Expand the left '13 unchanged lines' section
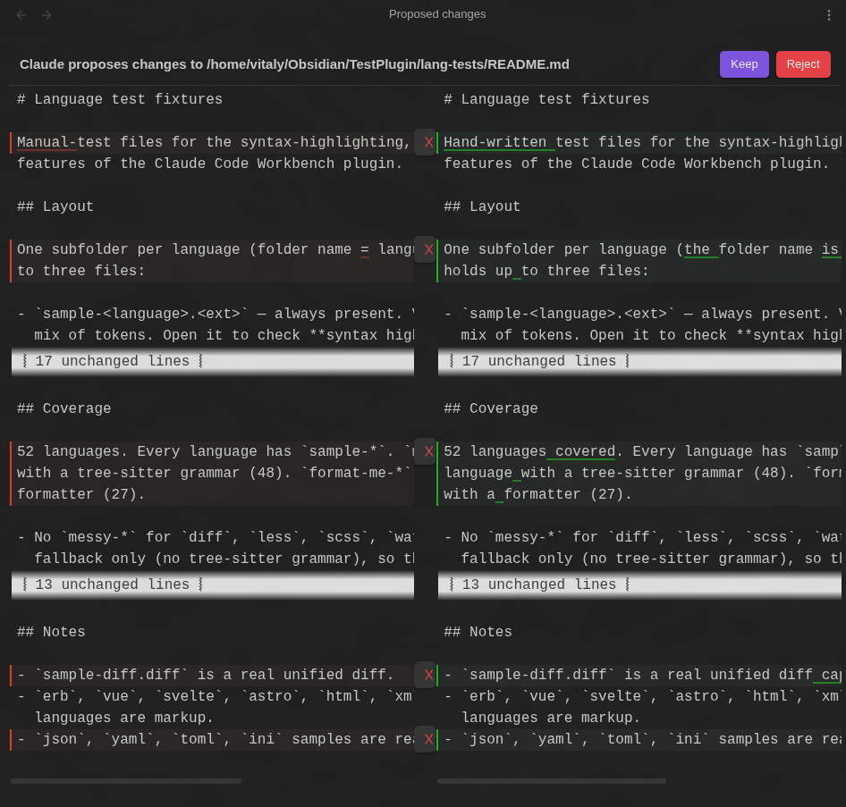 click(x=213, y=584)
